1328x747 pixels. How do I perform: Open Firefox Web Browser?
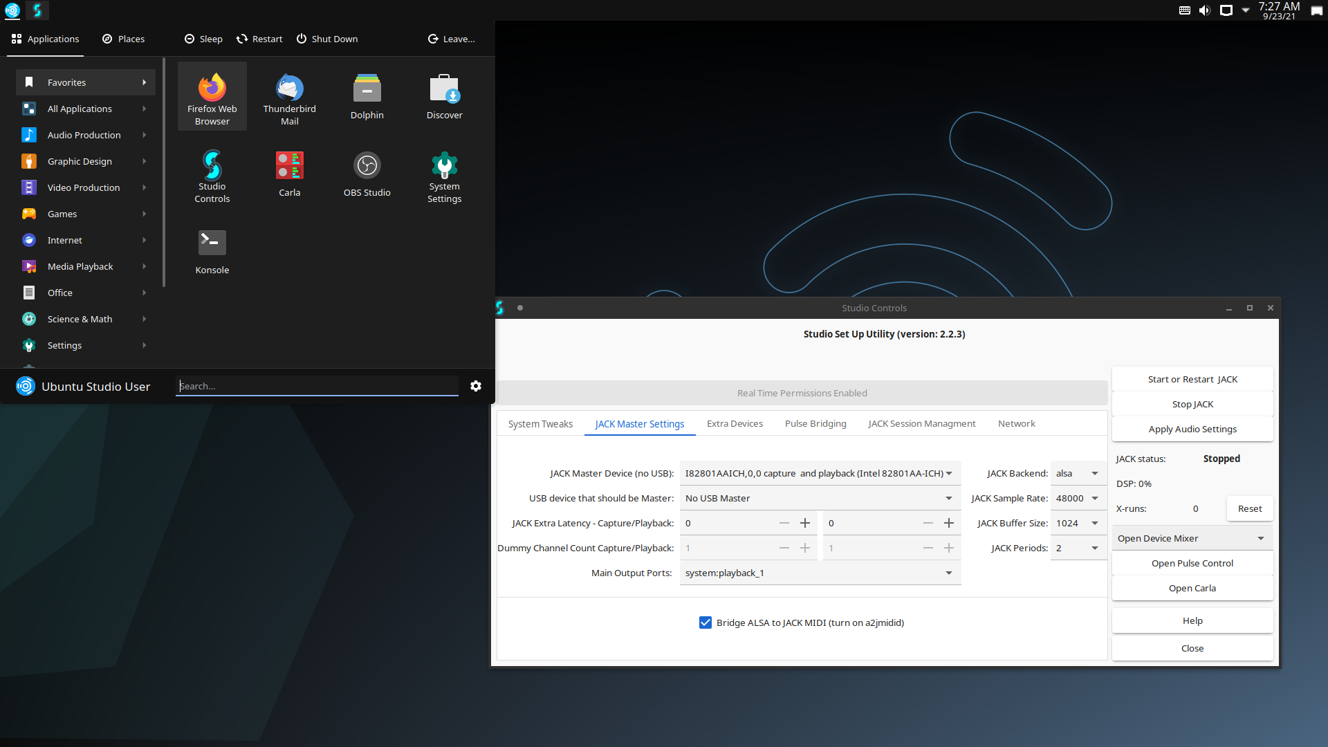(211, 97)
